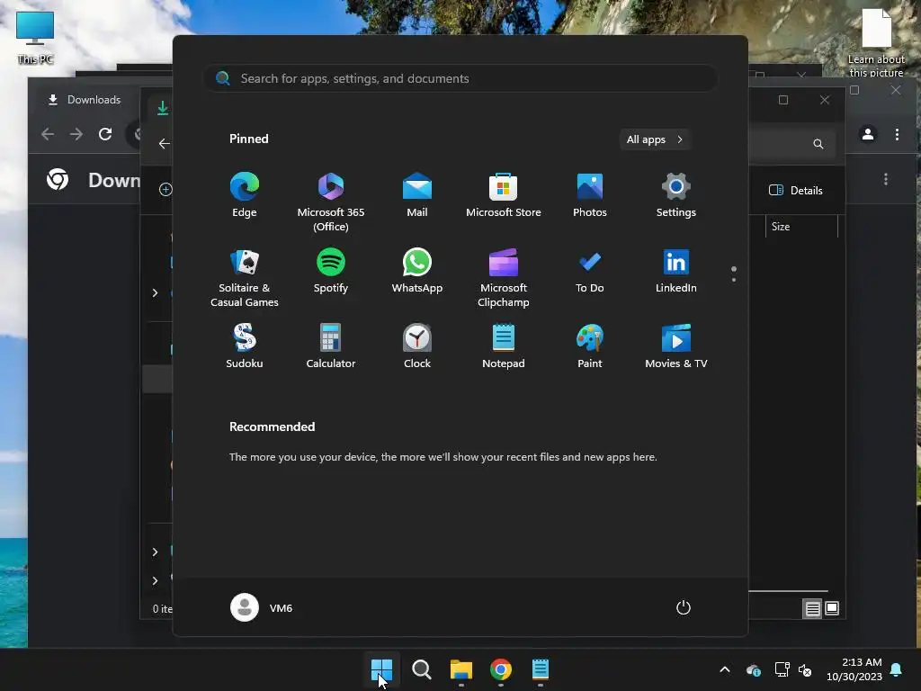Open Chrome's three-dot menu
This screenshot has height=691, width=921.
(897, 134)
